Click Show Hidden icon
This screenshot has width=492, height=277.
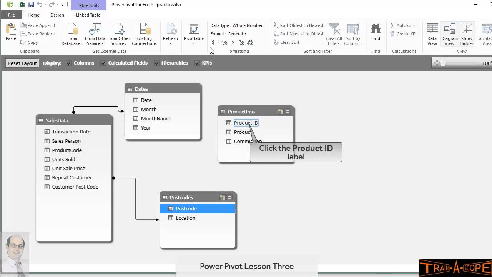467,29
